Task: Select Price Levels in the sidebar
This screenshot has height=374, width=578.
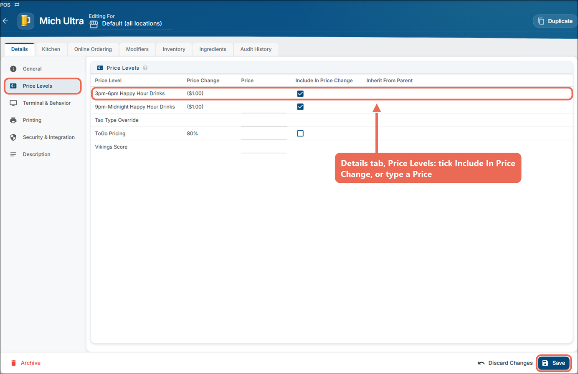Action: point(43,86)
